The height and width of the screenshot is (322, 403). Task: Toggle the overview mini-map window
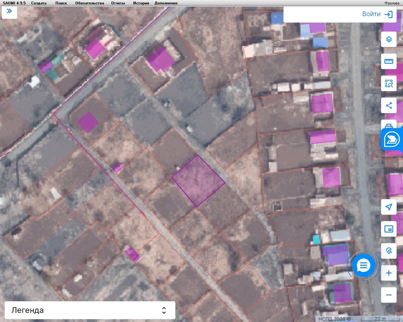[x=389, y=229]
